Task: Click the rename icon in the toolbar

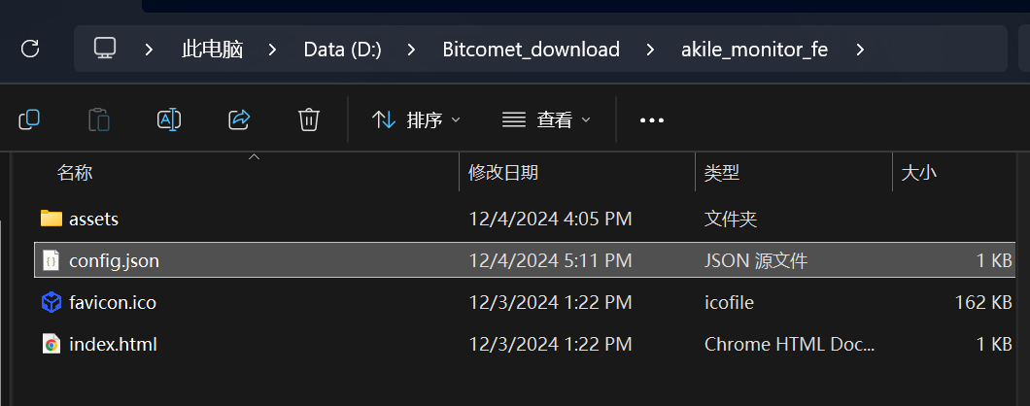Action: click(x=169, y=119)
